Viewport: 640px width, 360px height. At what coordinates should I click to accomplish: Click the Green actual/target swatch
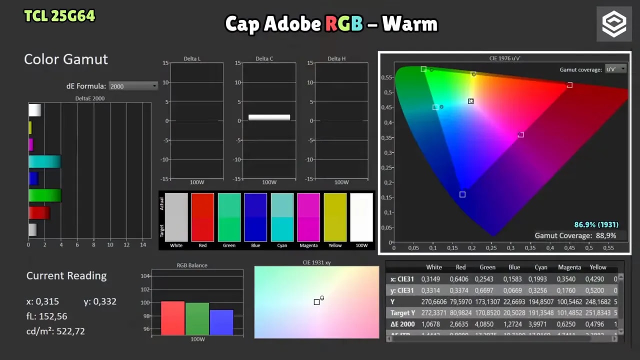(229, 217)
